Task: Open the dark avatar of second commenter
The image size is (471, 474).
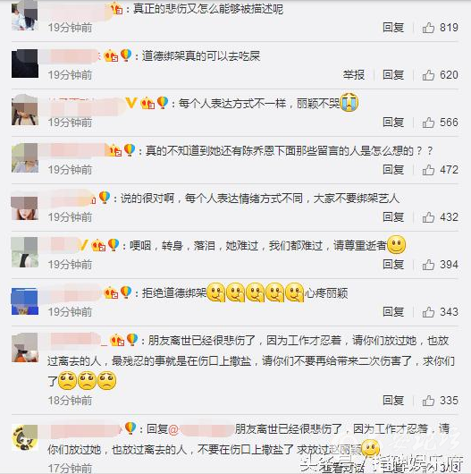Action: pyautogui.click(x=25, y=63)
